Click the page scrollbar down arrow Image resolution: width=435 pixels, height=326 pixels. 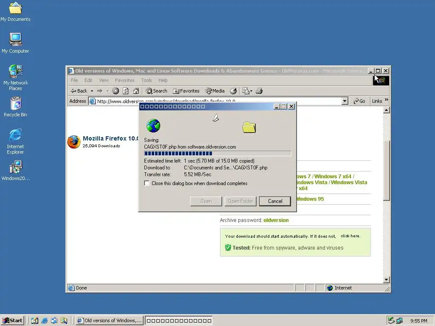(x=387, y=279)
